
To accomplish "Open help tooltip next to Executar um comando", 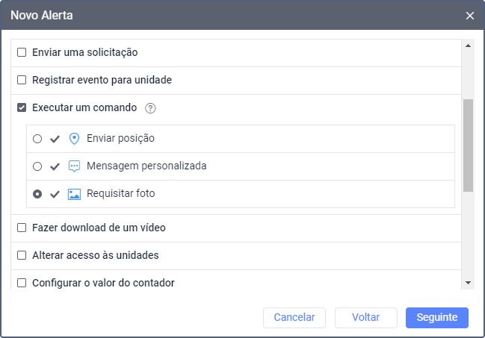I will click(150, 108).
